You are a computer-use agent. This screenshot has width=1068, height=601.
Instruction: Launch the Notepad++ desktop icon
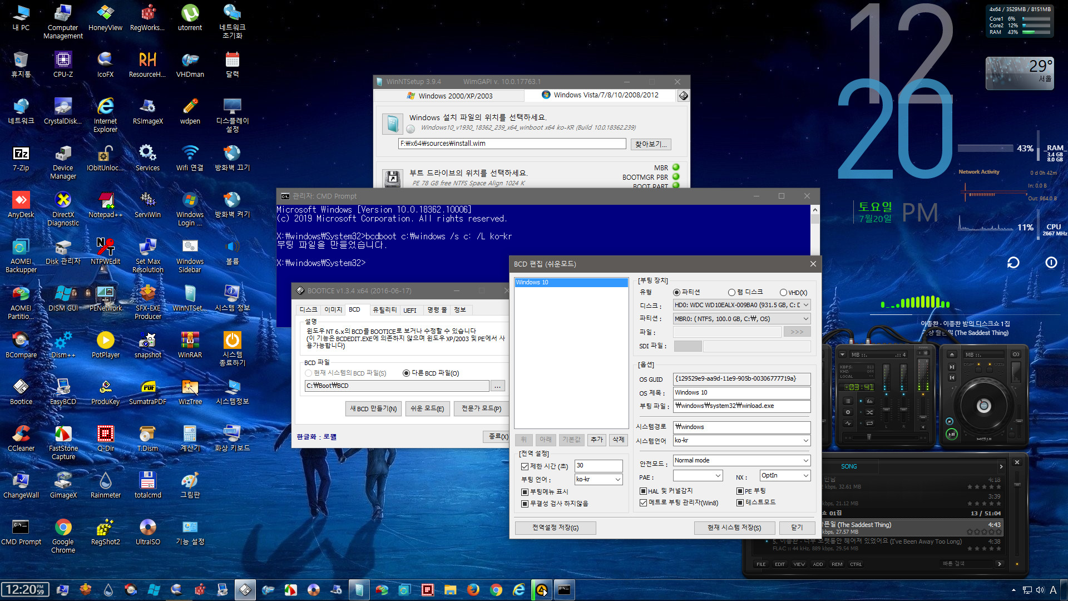point(105,205)
